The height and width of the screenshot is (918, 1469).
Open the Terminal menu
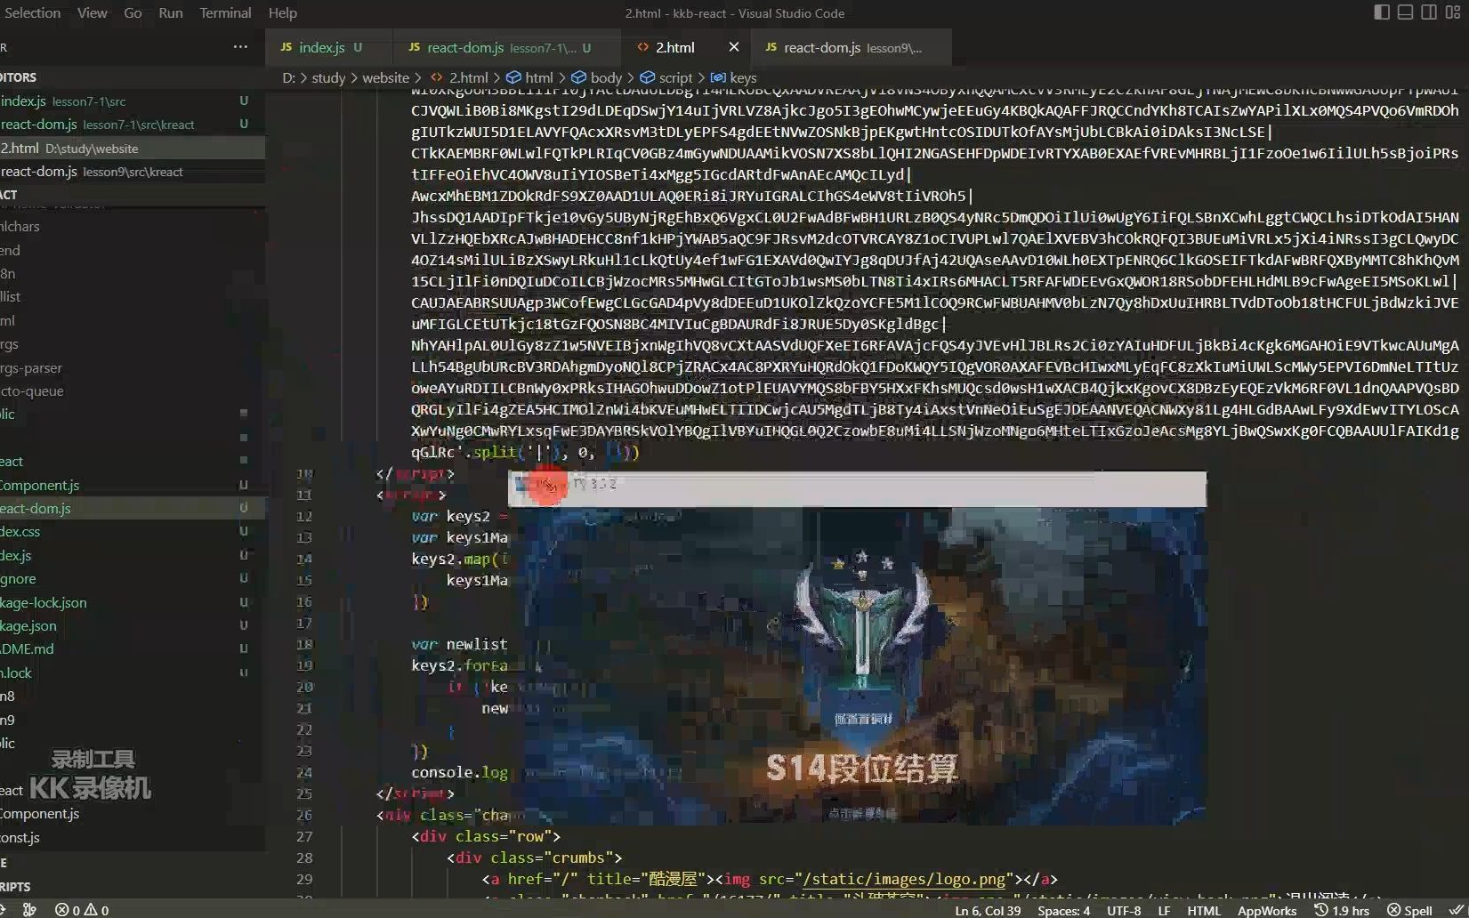[x=225, y=12]
